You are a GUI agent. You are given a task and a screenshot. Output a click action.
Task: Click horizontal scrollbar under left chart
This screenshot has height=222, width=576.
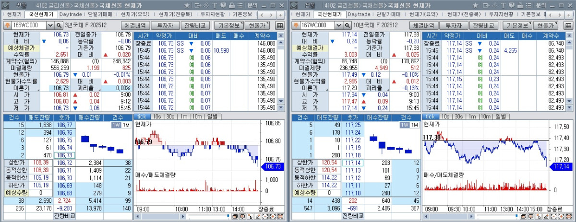(160, 216)
